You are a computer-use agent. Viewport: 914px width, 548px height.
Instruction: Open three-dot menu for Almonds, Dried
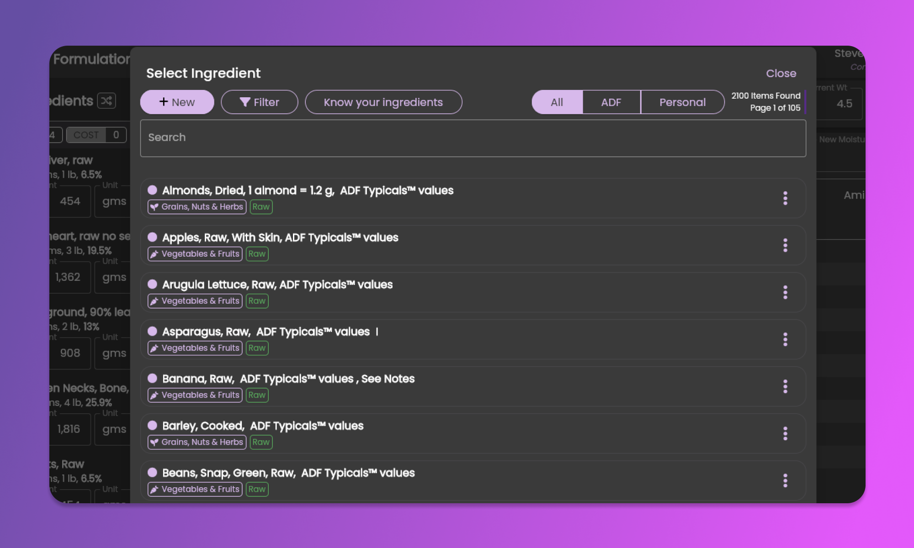point(785,198)
